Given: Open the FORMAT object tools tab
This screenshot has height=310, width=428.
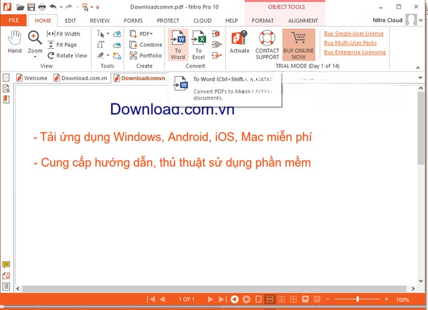Looking at the screenshot, I should (263, 21).
